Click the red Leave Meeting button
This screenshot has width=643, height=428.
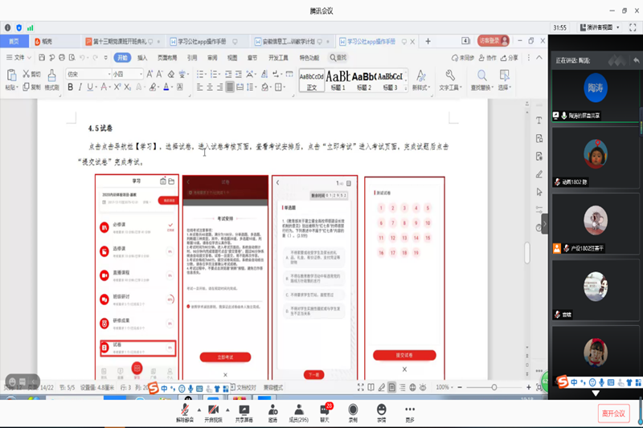[x=613, y=414]
